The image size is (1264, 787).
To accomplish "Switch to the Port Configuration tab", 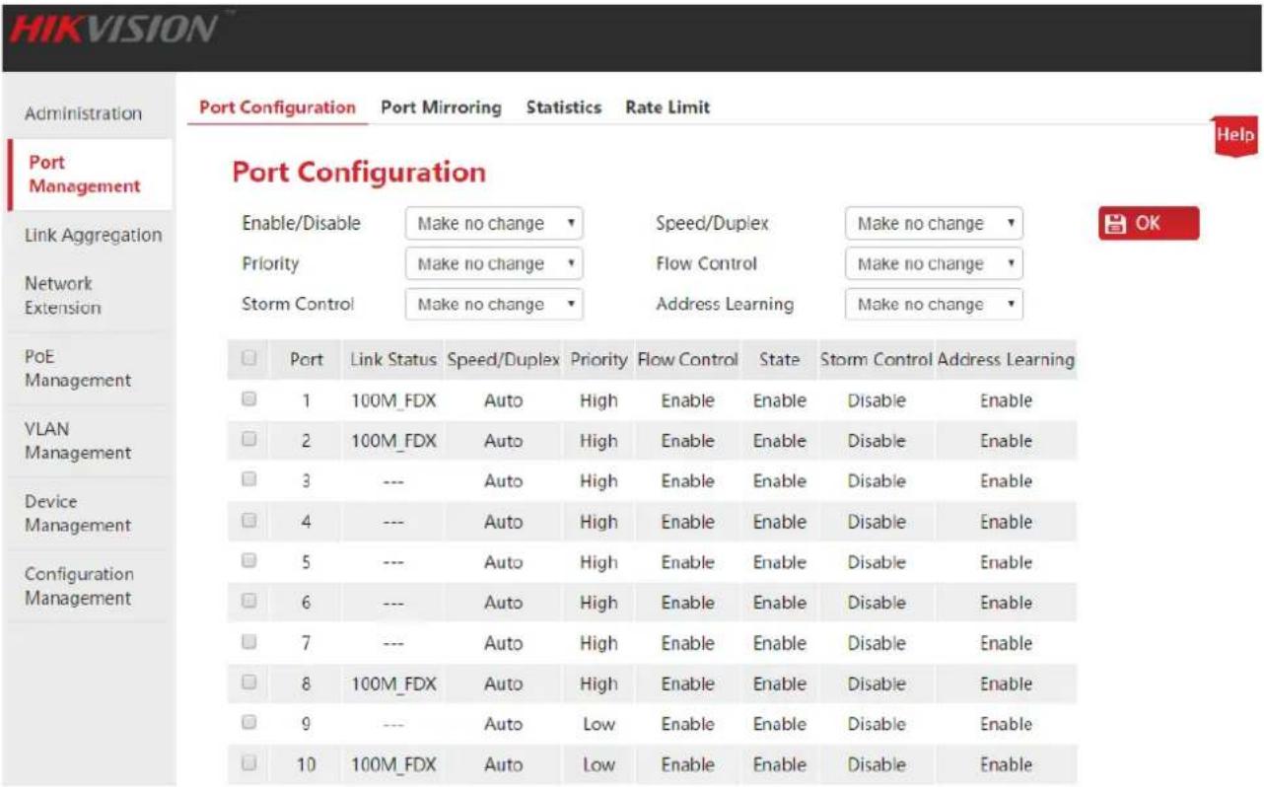I will coord(277,107).
